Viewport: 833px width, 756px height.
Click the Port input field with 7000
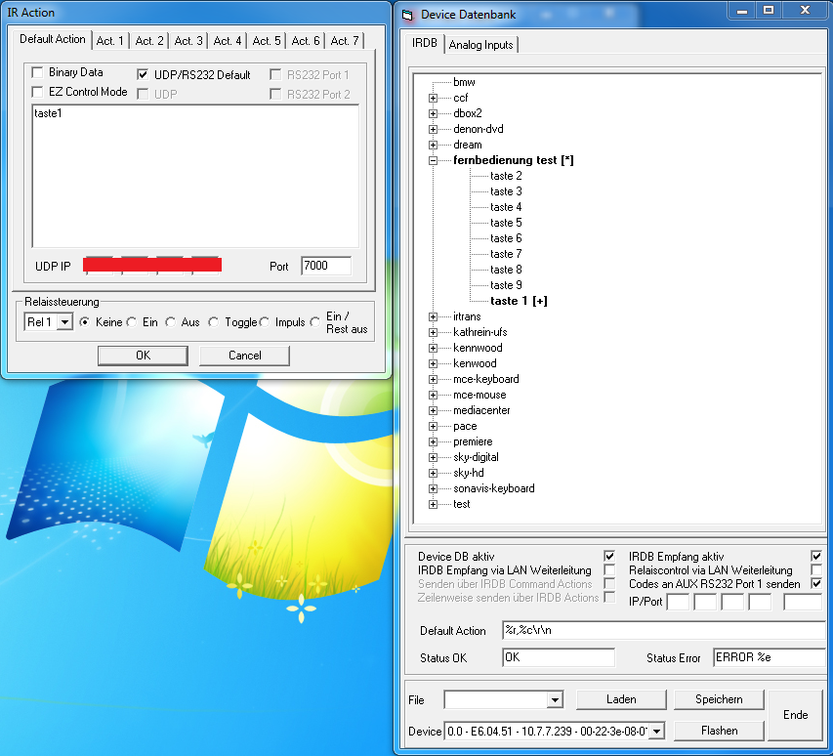(x=325, y=266)
